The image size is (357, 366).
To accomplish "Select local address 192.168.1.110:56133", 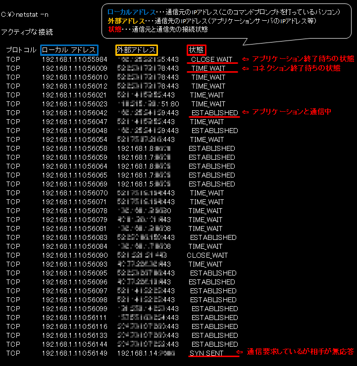I will (x=75, y=336).
